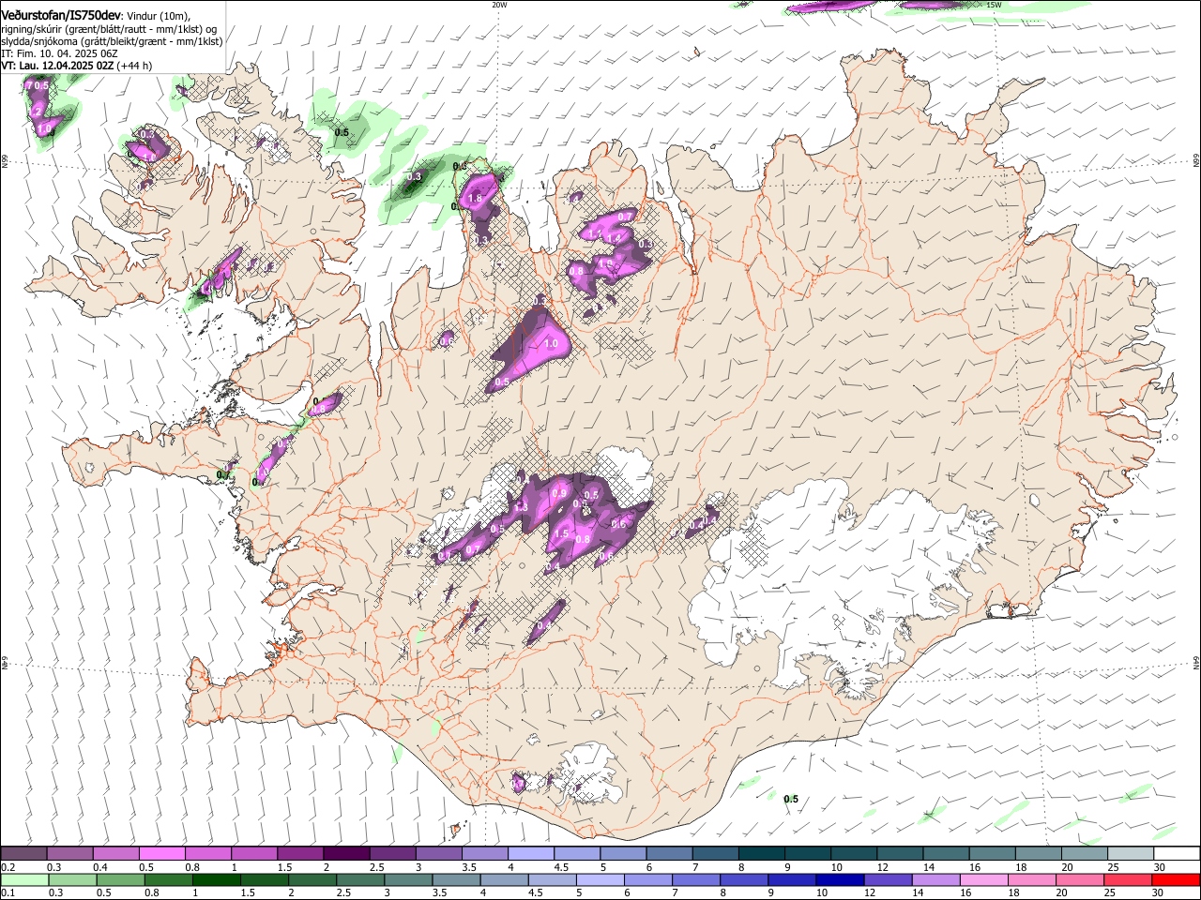Pick the lower legend swatch between 0.3 and 0.5

[73, 879]
